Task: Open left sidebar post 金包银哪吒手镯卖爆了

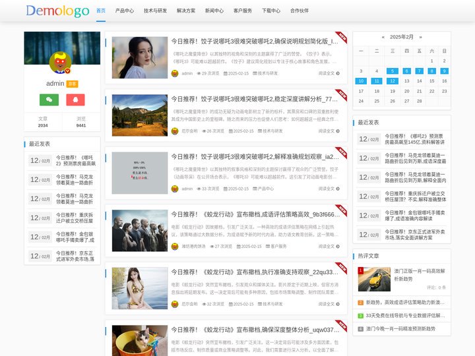Action: [75, 237]
